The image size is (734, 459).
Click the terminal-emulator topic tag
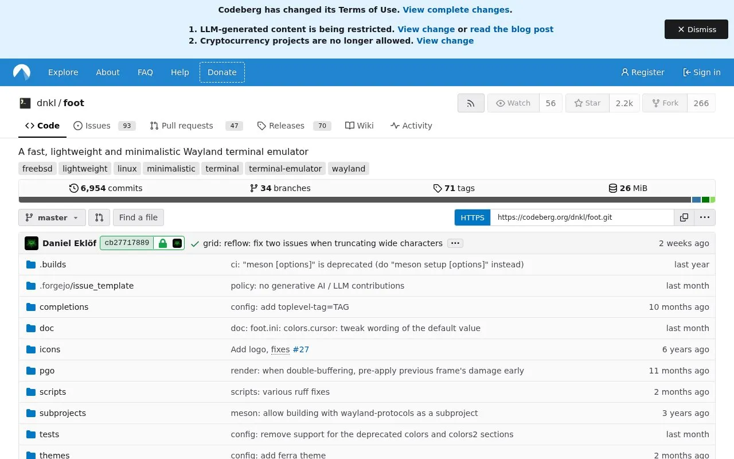285,169
